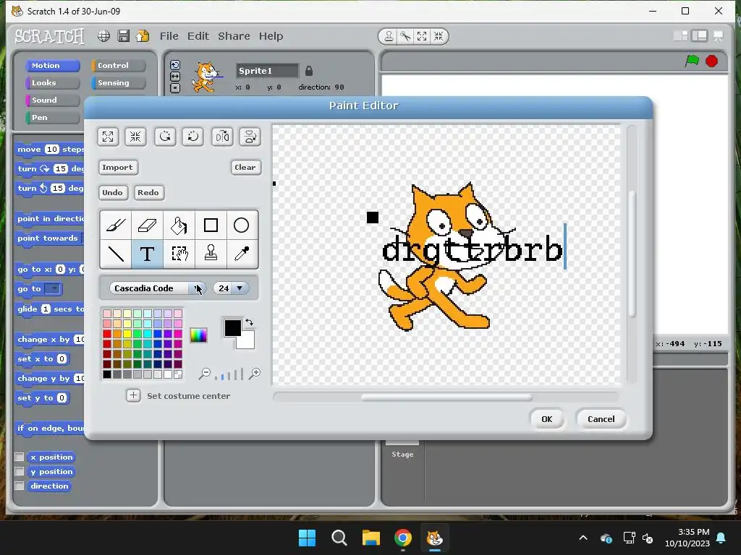Select the Eraser tool

[x=147, y=225]
